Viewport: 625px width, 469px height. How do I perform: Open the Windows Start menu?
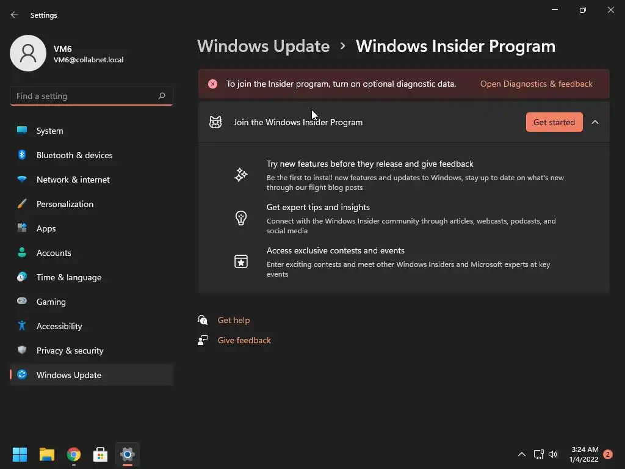pos(20,454)
